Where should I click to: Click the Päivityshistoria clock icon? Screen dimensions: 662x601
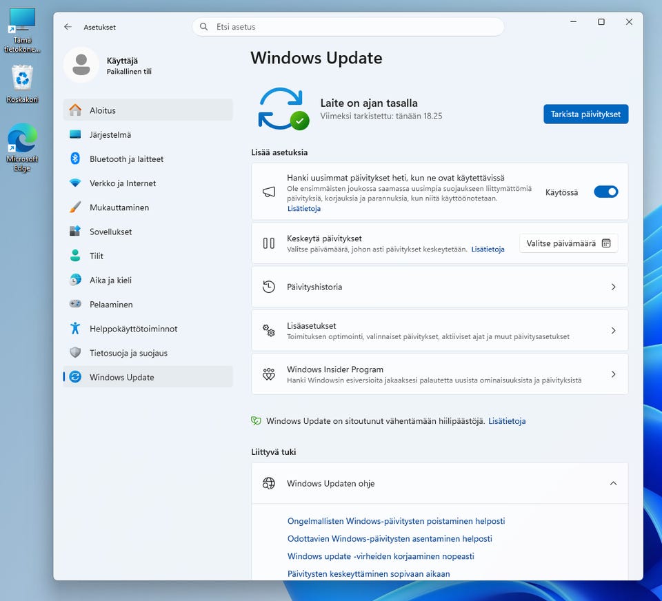click(269, 287)
